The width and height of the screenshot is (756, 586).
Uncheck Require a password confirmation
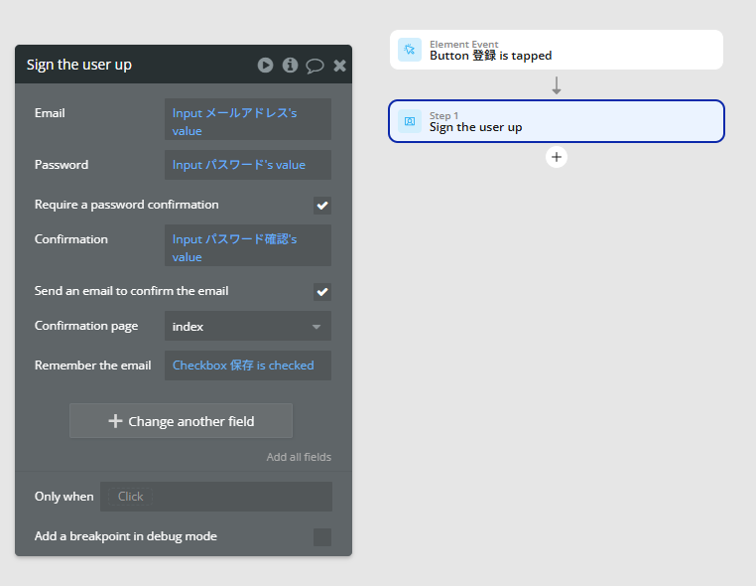pos(322,206)
